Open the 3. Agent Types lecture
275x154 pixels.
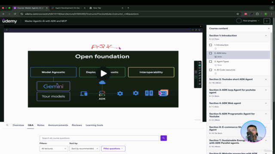222,62
